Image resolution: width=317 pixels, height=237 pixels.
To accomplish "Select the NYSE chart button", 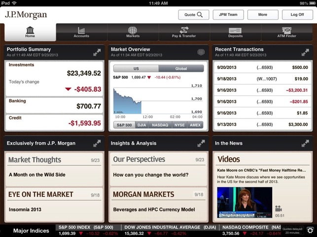I will tap(179, 125).
